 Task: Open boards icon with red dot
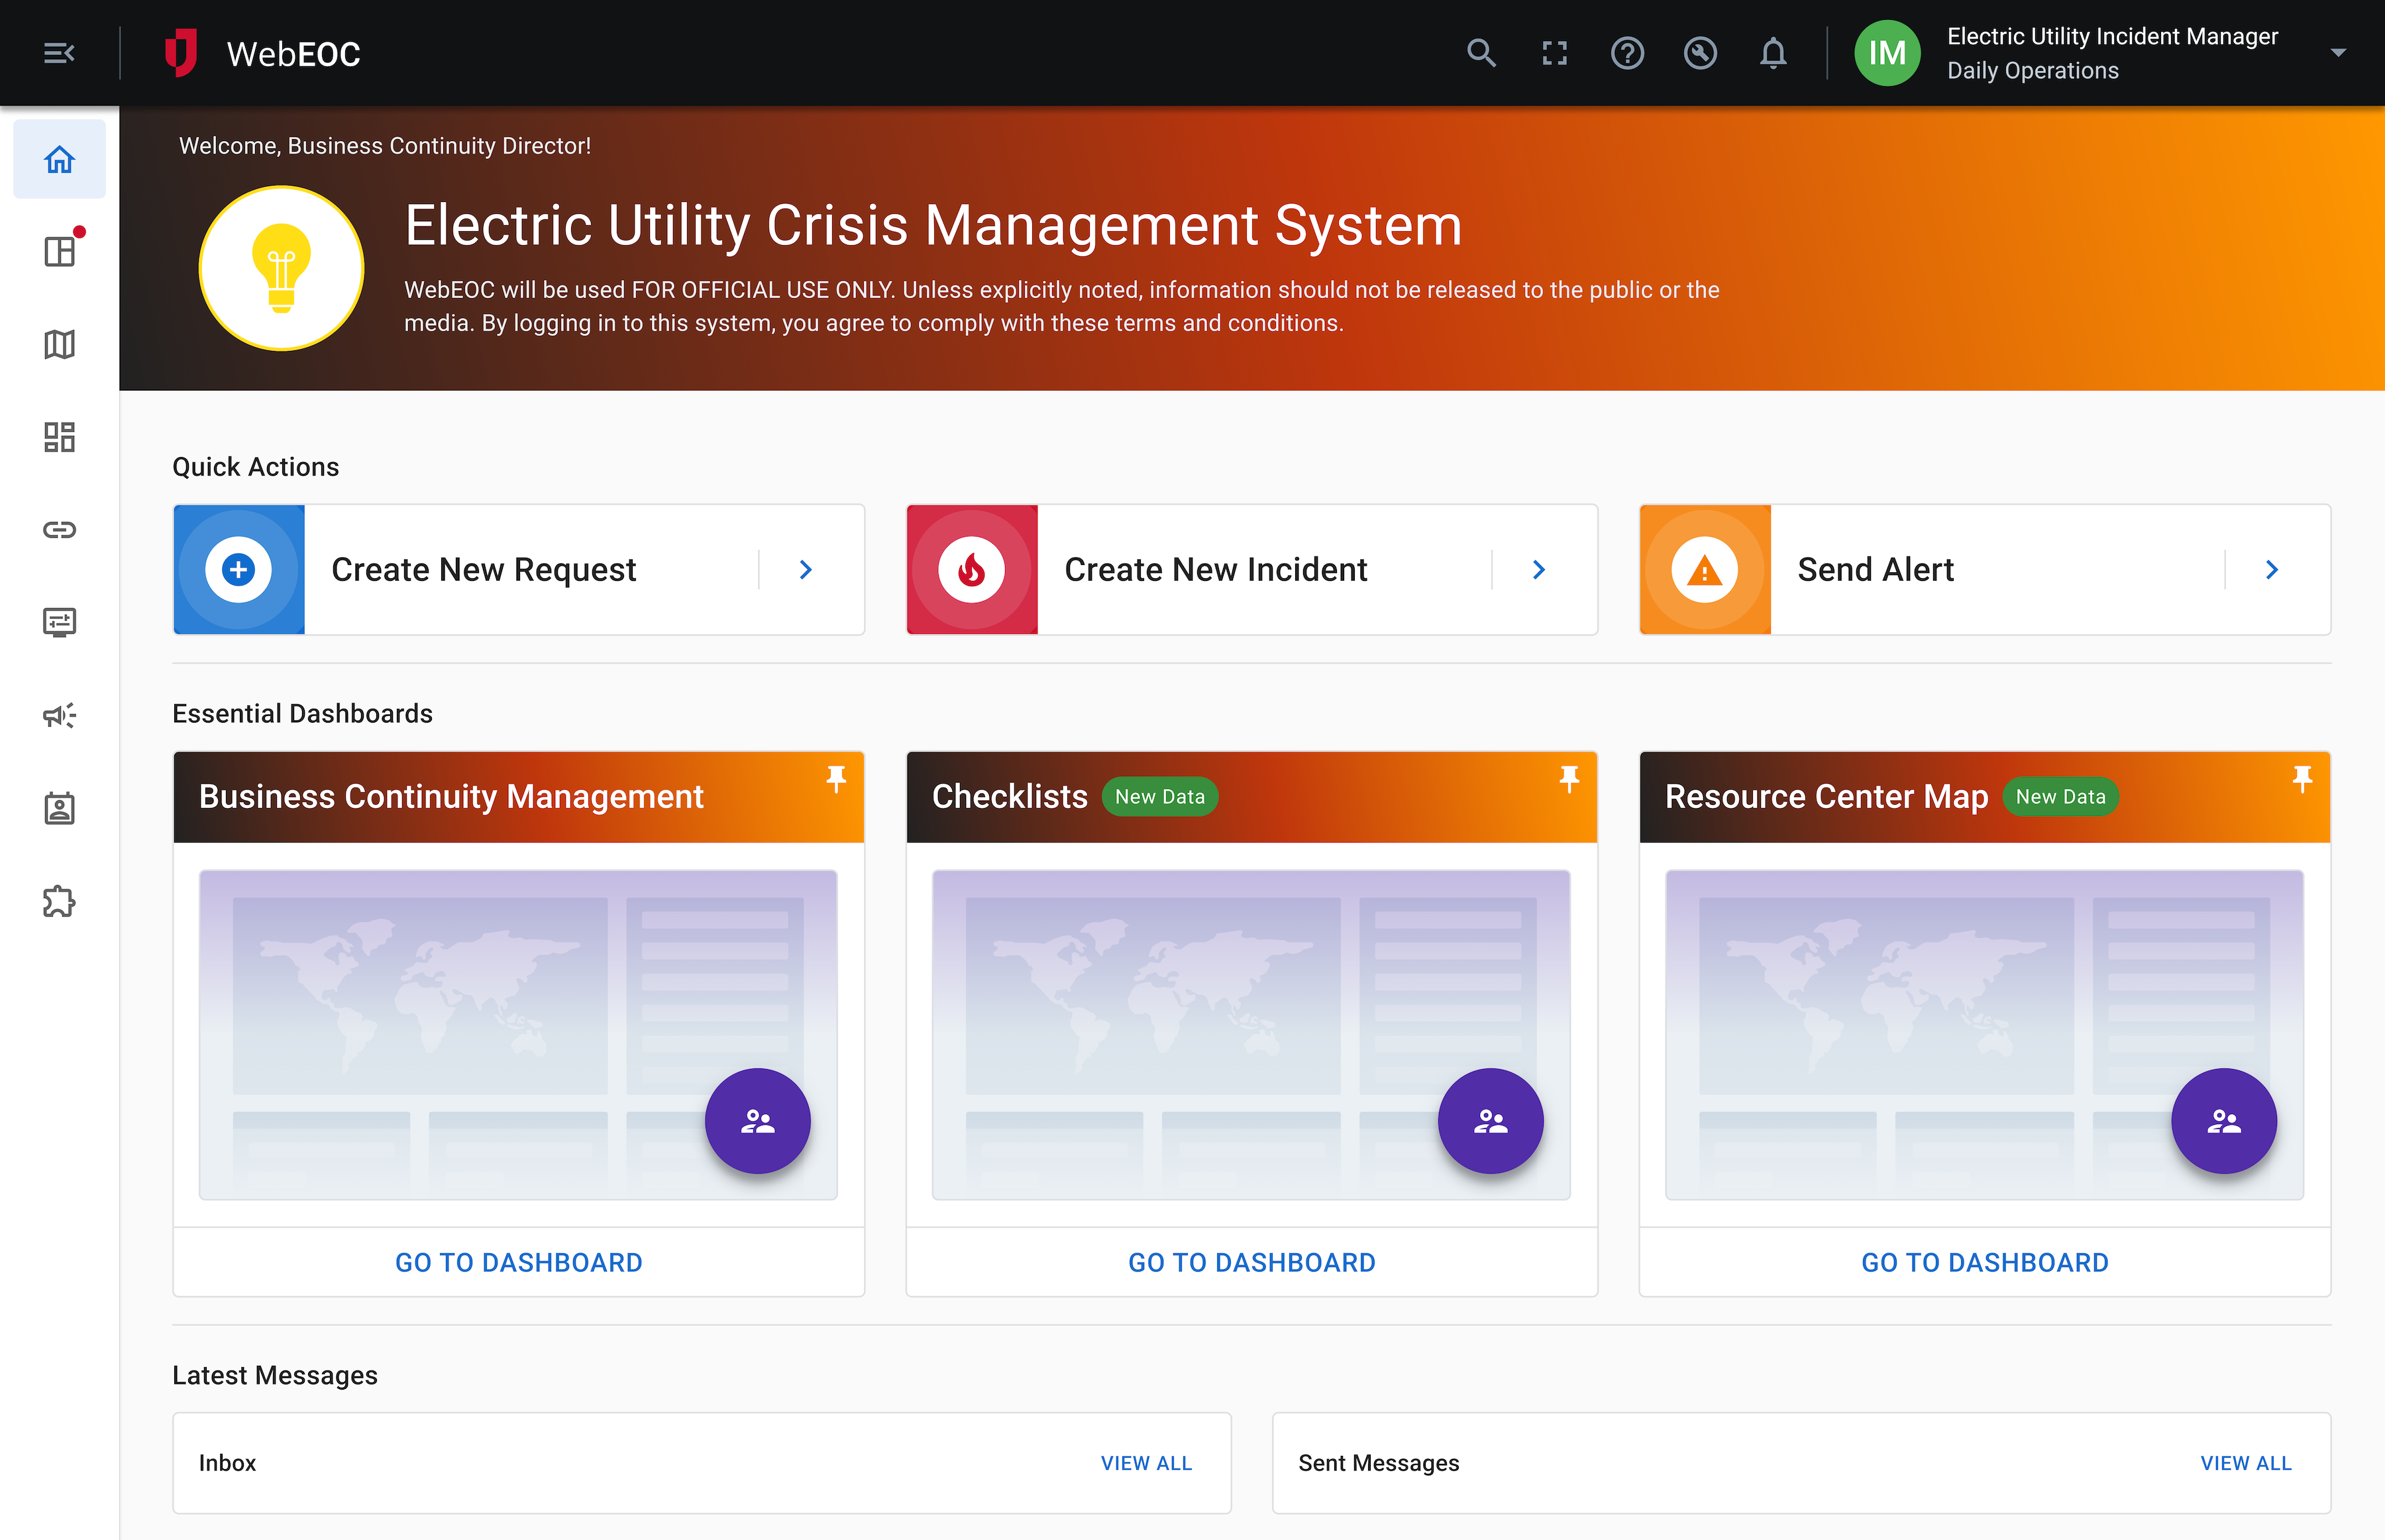(x=59, y=251)
